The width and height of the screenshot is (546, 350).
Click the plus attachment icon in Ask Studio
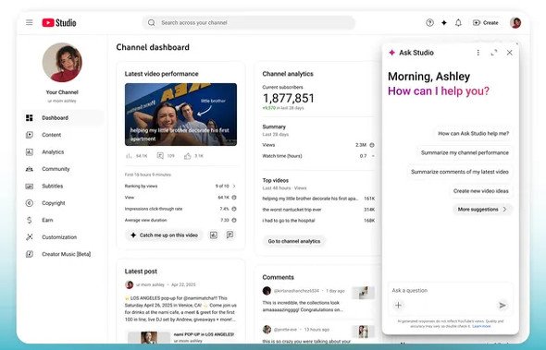pos(398,305)
